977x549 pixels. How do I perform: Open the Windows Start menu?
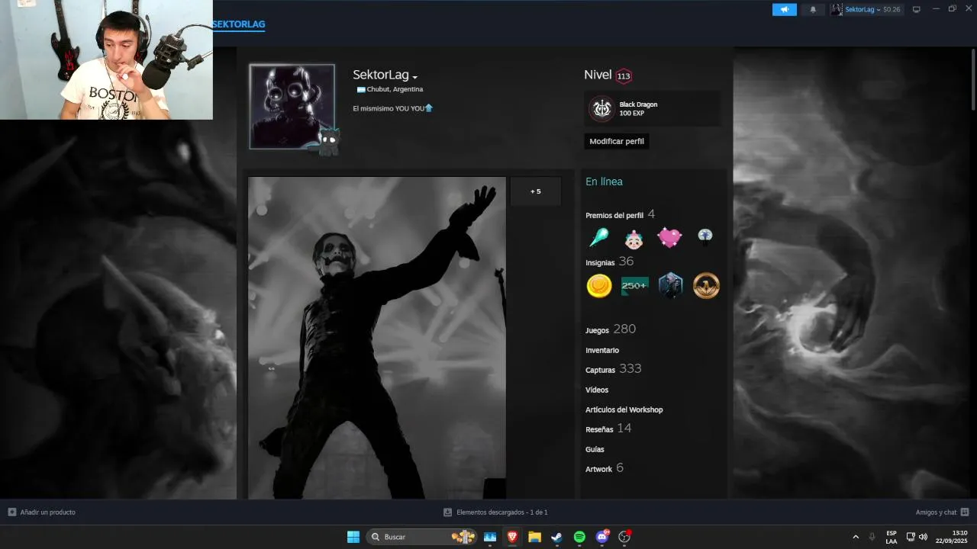pos(353,537)
